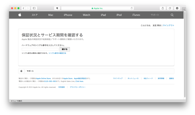Open the サイトマップ footer link

pyautogui.click(x=118, y=78)
